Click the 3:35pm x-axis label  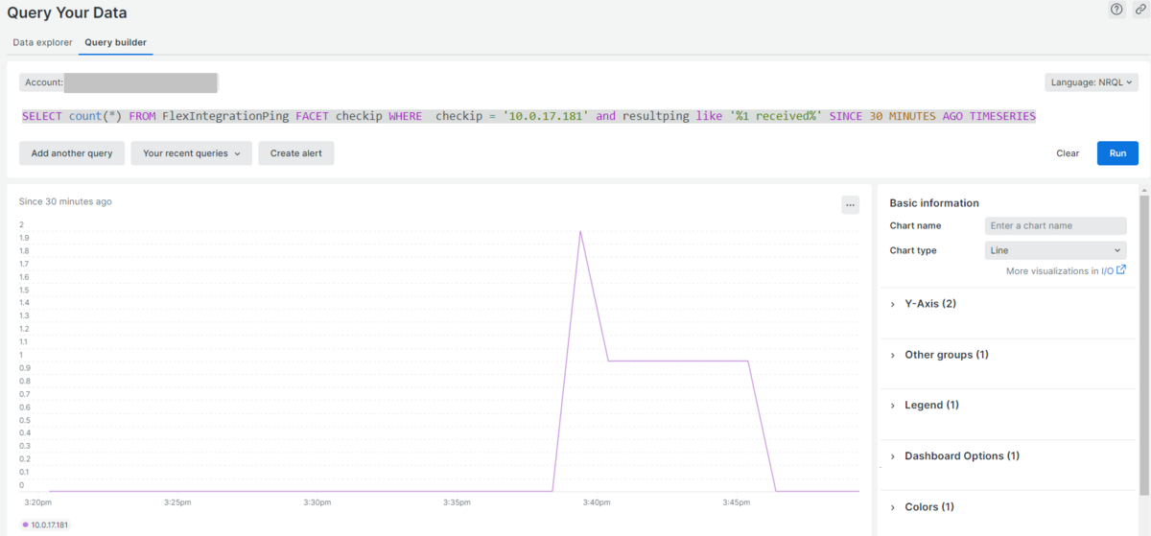tap(457, 502)
